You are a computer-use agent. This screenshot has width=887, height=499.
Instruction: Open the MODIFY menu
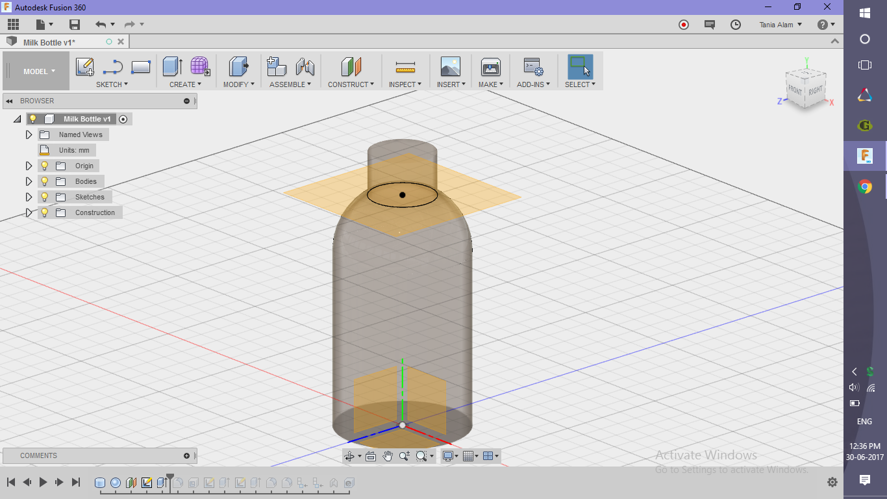[238, 84]
